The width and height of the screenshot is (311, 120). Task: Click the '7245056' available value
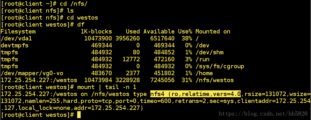(x=162, y=80)
